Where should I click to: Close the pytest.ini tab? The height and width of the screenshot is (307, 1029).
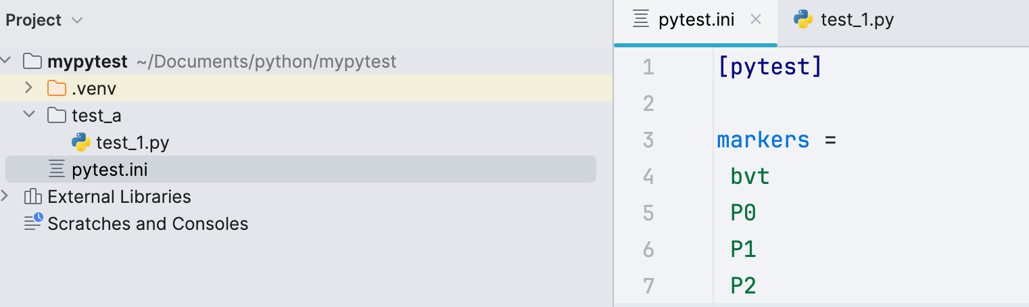click(757, 20)
